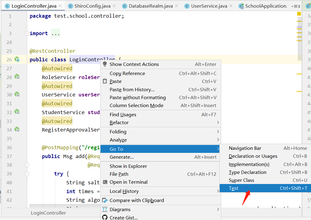Viewport: 311px width, 220px height.
Task: Click the highlighted Go To menu item
Action: click(x=160, y=149)
